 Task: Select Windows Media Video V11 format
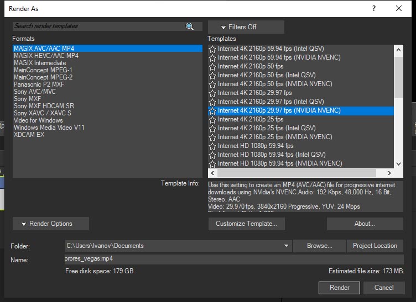49,128
